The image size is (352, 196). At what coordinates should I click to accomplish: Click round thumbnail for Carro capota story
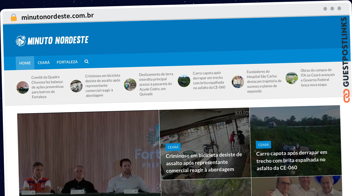(x=184, y=81)
